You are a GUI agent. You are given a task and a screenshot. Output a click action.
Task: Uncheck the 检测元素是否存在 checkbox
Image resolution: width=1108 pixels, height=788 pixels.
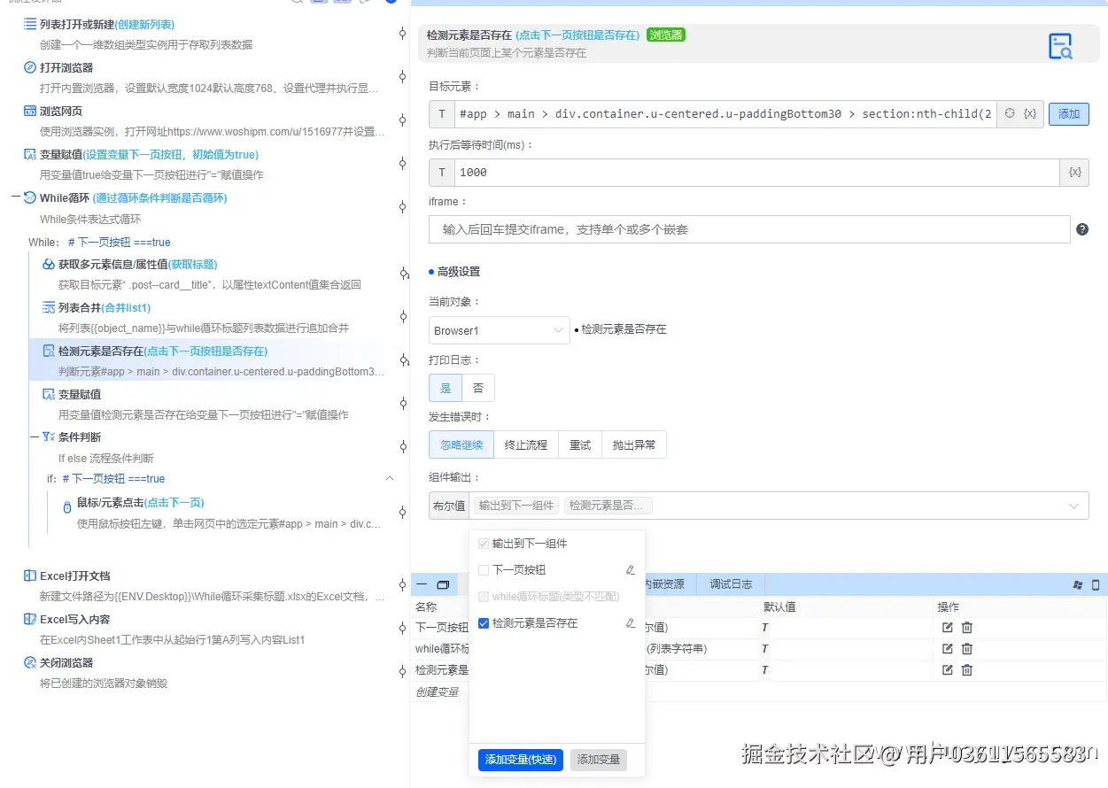tap(483, 622)
